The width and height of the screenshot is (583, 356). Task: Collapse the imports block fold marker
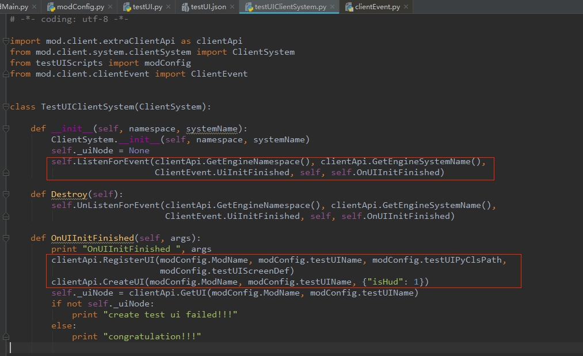click(6, 41)
